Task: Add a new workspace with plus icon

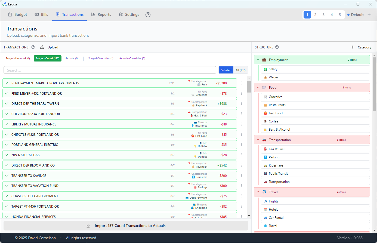Action: coord(369,15)
